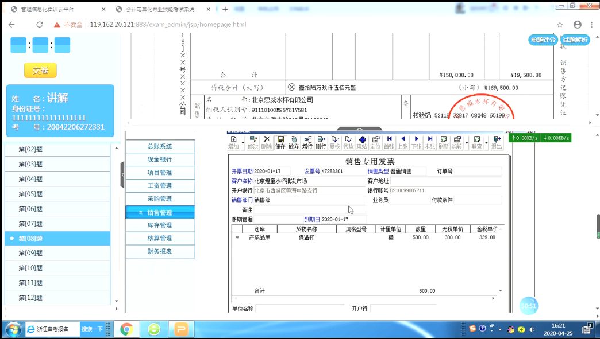Viewport: 600px width, 339px height.
Task: Open a new browser tab
Action: click(x=225, y=9)
